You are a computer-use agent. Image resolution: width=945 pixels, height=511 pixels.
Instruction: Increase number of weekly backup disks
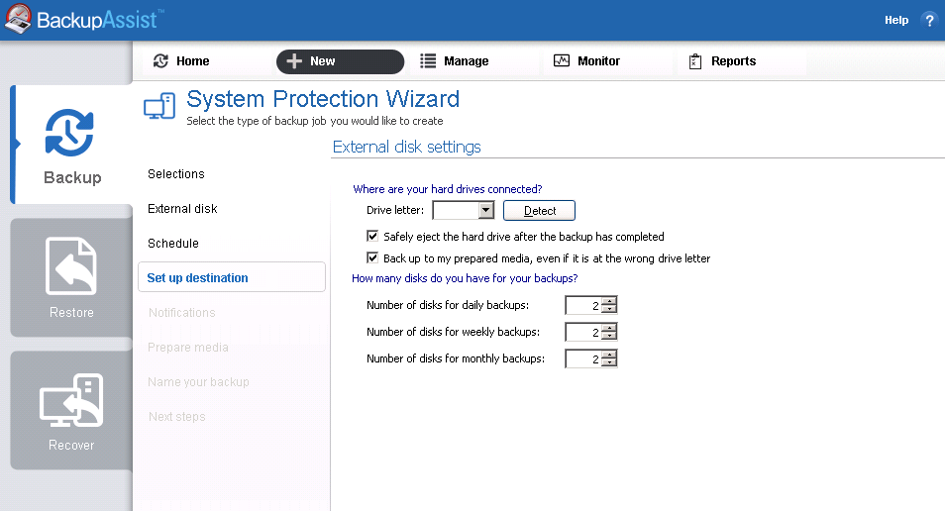point(609,328)
